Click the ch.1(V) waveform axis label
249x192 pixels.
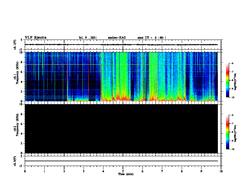pyautogui.click(x=15, y=45)
